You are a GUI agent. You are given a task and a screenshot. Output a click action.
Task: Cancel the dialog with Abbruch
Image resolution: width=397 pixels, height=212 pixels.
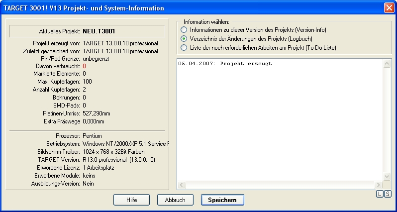[175, 200]
